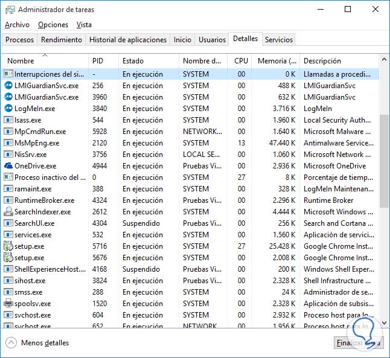390x358 pixels.
Task: Select the Administrador de se... description
Action: tap(338, 292)
